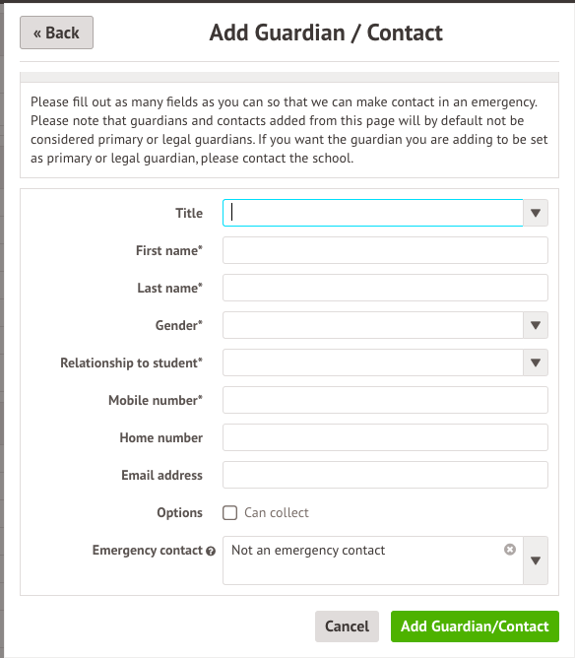Expand the Emergency contact dropdown arrow
Viewport: 575px width, 658px height.
pyautogui.click(x=536, y=560)
